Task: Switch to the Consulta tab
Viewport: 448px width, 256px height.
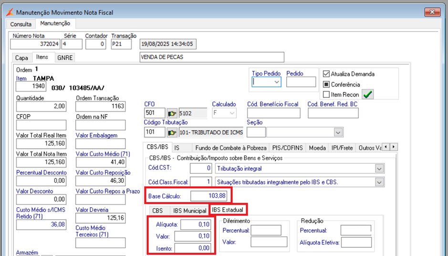Action: pyautogui.click(x=21, y=24)
